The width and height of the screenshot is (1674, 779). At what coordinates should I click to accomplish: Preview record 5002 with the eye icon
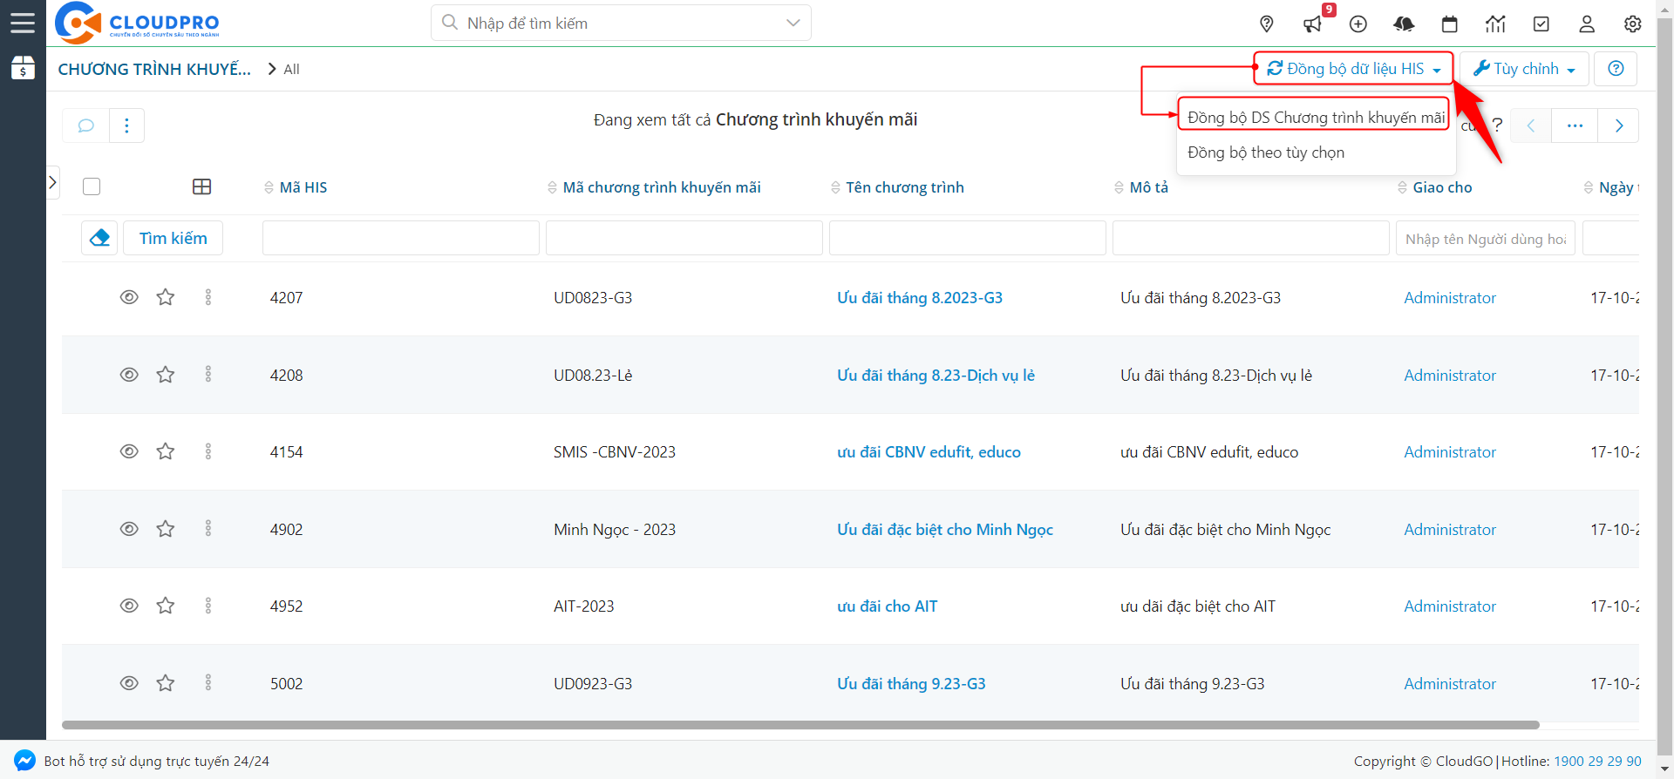point(129,683)
